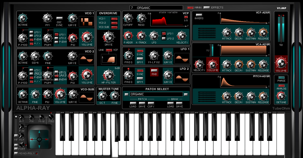Click the HP-FILTER knob
The height and width of the screenshot is (158, 303).
tap(109, 75)
